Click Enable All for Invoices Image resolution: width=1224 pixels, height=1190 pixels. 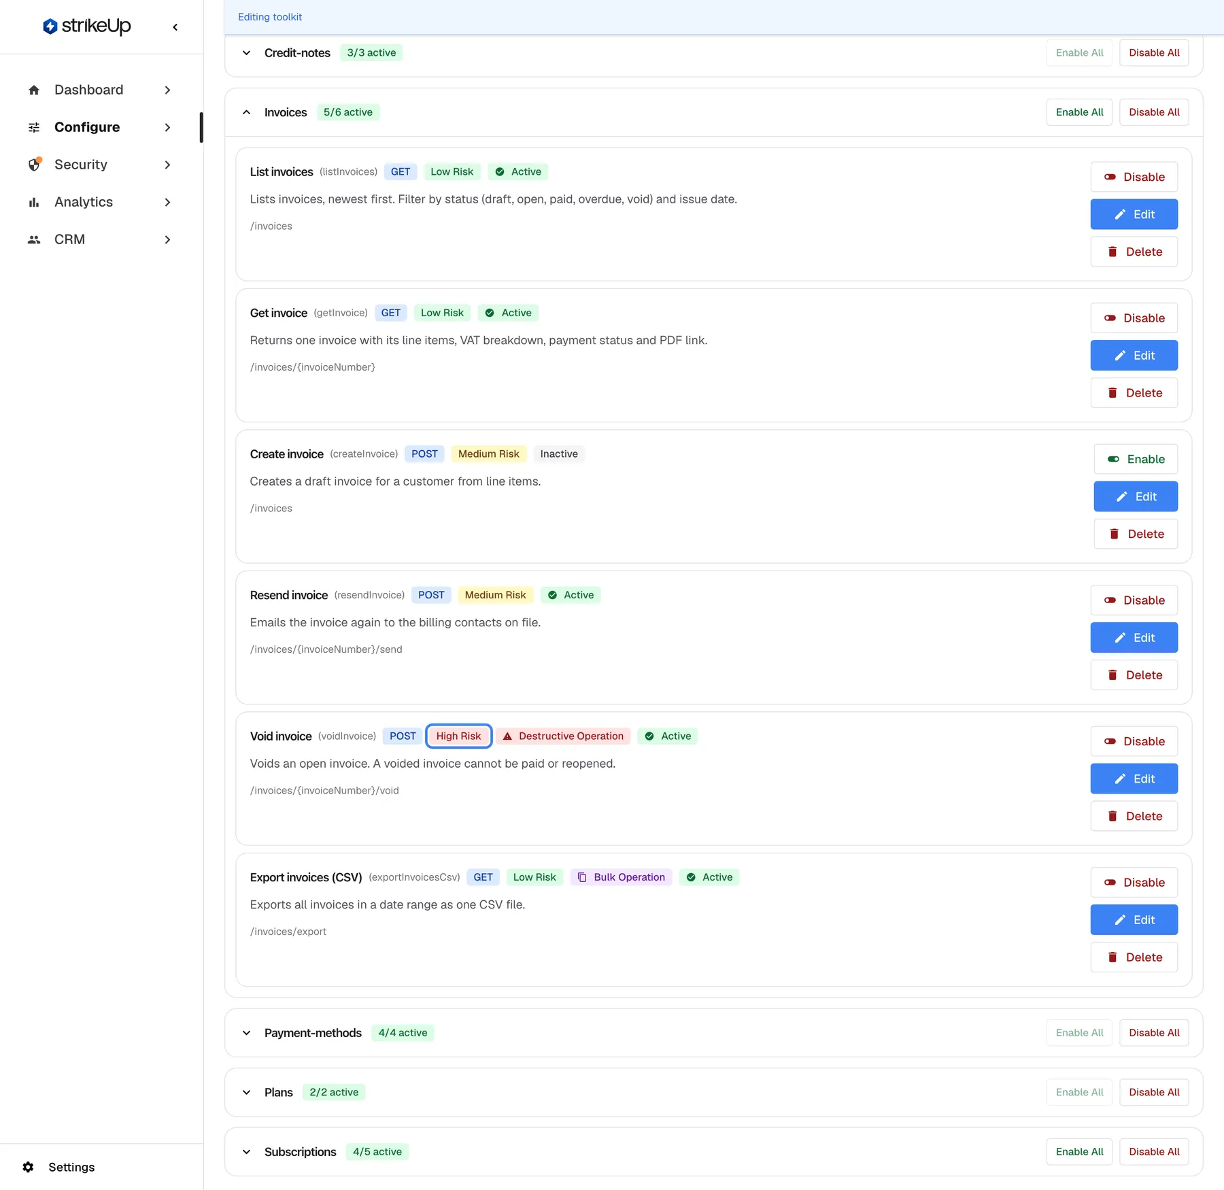click(x=1079, y=112)
